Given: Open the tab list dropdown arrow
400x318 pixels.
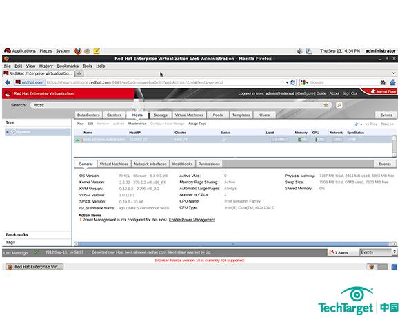Looking at the screenshot, I should click(394, 73).
